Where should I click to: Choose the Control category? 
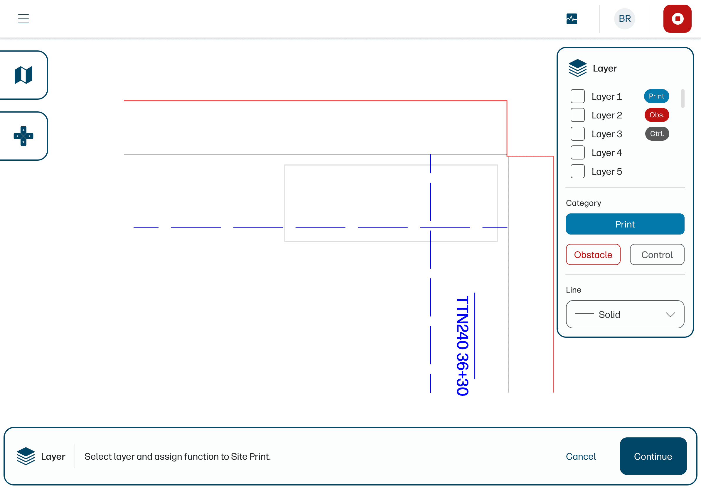tap(657, 254)
